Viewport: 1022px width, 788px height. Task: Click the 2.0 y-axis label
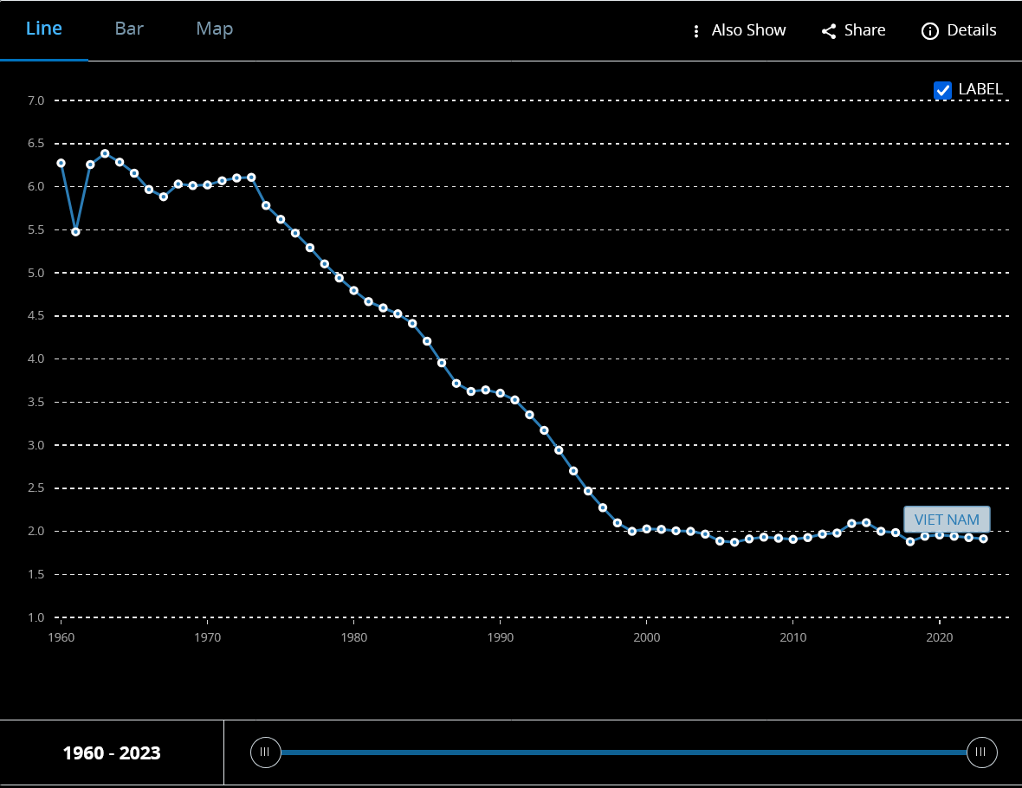click(x=36, y=531)
